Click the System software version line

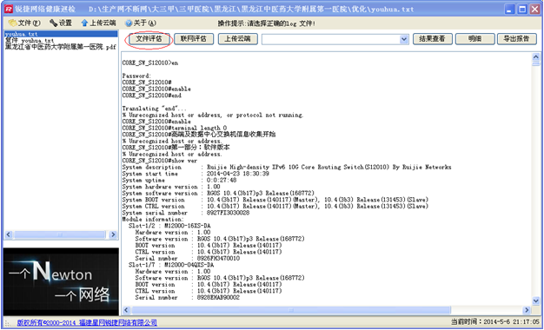(218, 194)
